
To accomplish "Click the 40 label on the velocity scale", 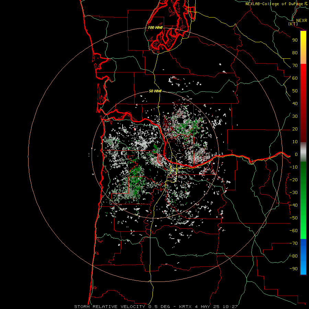I will [295, 103].
